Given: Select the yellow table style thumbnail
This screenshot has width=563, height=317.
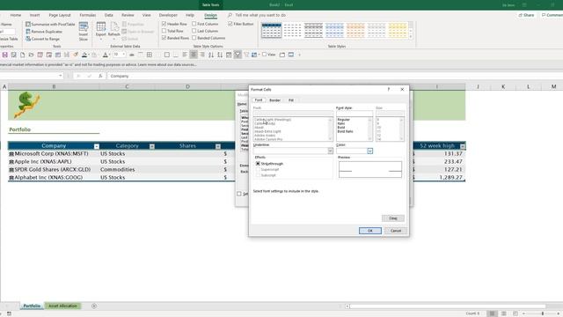Looking at the screenshot, I should click(398, 30).
